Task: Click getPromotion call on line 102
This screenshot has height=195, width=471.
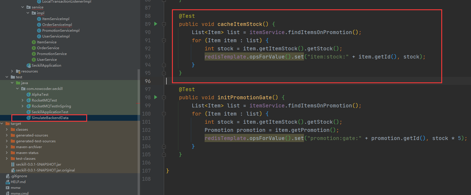Action: (x=310, y=130)
